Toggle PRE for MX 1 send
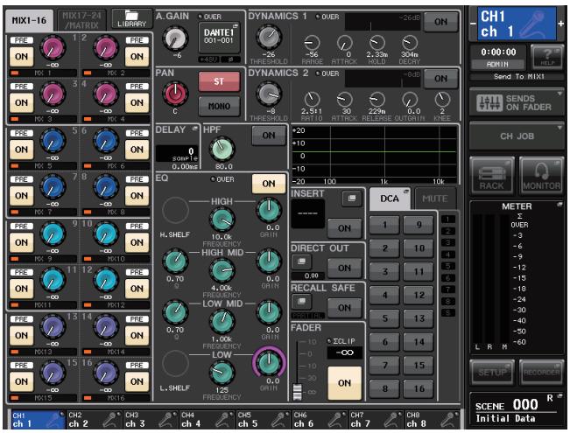The height and width of the screenshot is (433, 570). tap(21, 40)
